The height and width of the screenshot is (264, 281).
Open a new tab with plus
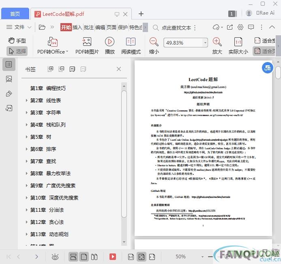141,14
